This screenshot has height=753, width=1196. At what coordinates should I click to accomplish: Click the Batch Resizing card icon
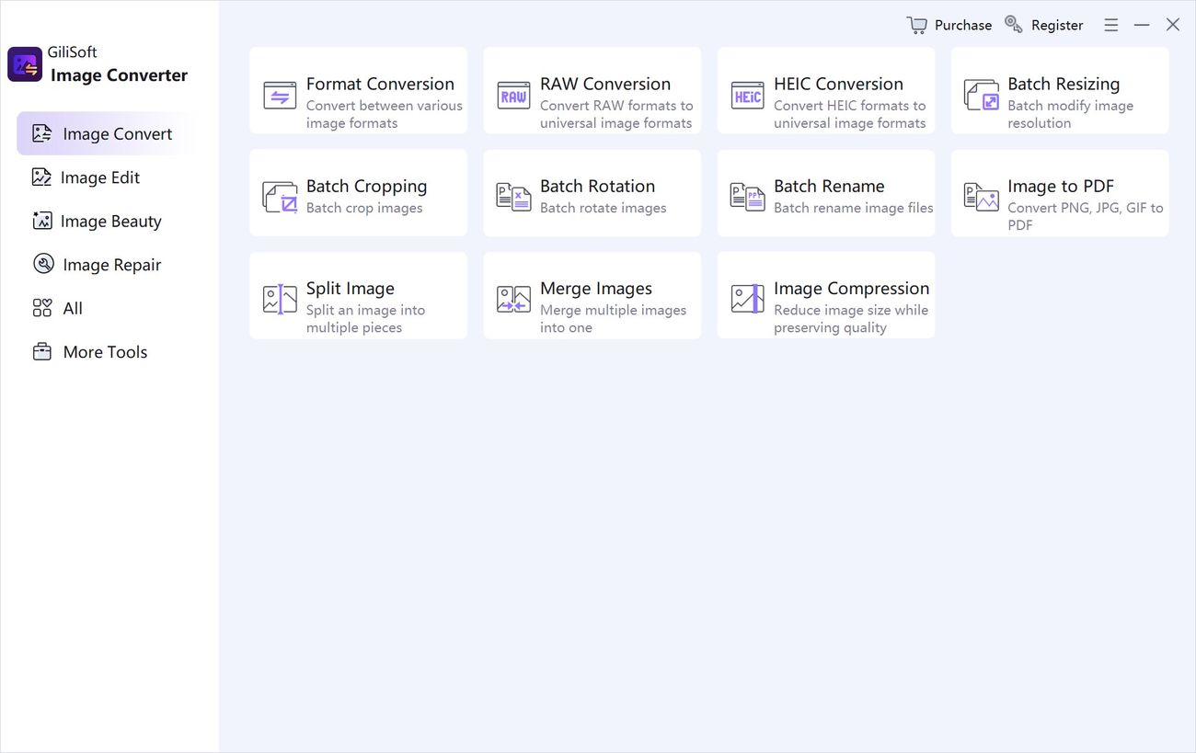(x=981, y=95)
